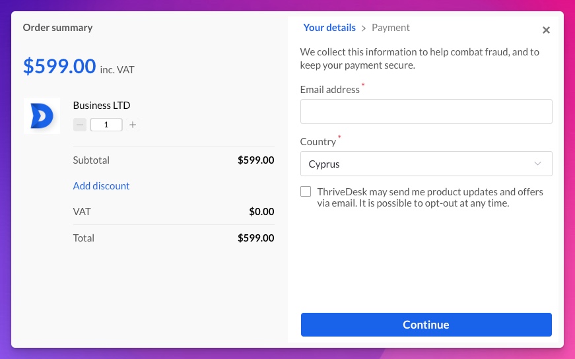Tick the product updates and offers checkbox
Viewport: 575px width, 359px height.
pyautogui.click(x=306, y=191)
